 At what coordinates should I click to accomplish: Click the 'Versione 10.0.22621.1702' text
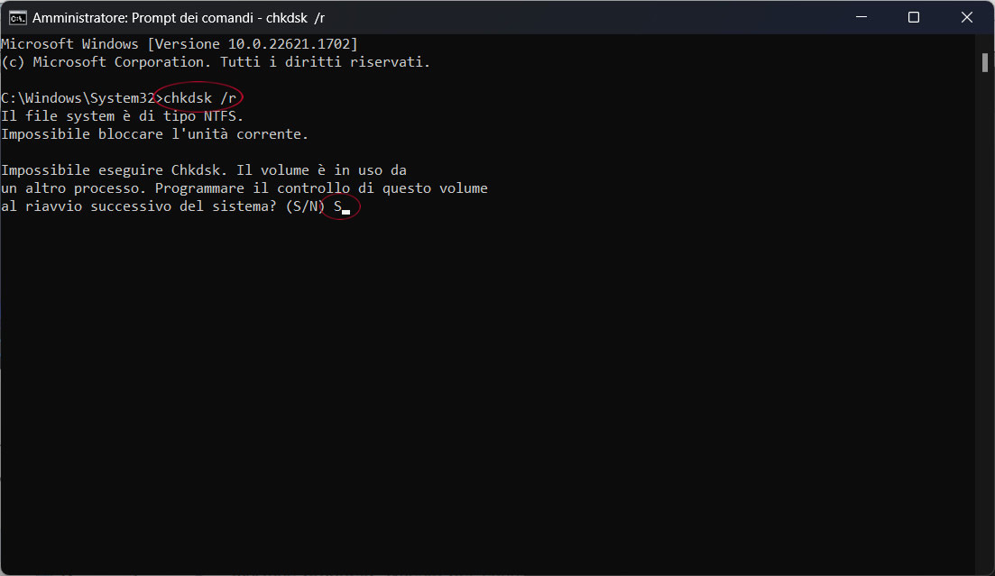point(253,44)
